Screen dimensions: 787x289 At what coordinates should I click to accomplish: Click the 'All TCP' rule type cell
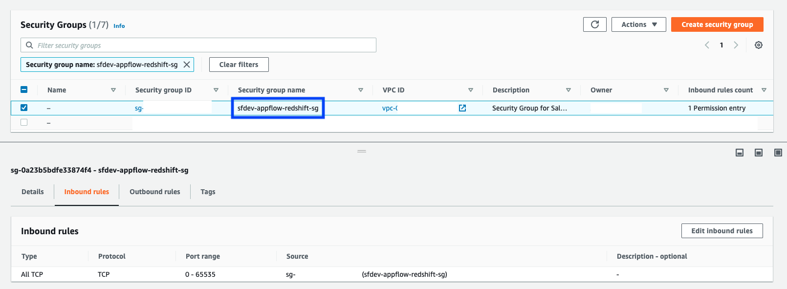pos(32,274)
